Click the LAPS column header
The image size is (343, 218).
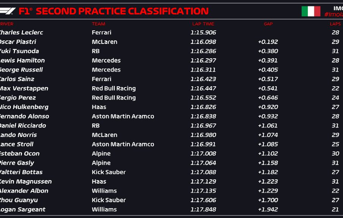335,24
